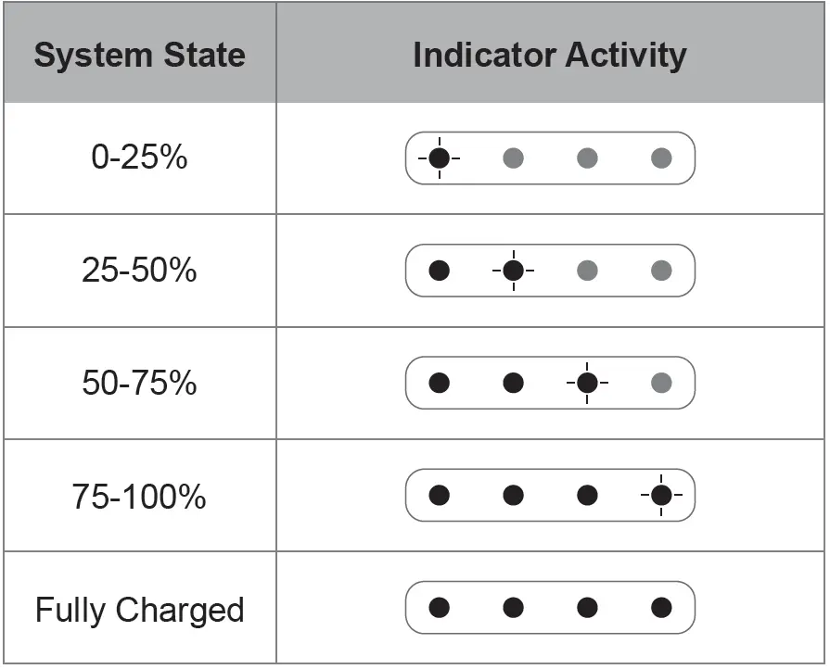This screenshot has width=830, height=669.
Task: Select the System State column header
Action: coord(140,55)
